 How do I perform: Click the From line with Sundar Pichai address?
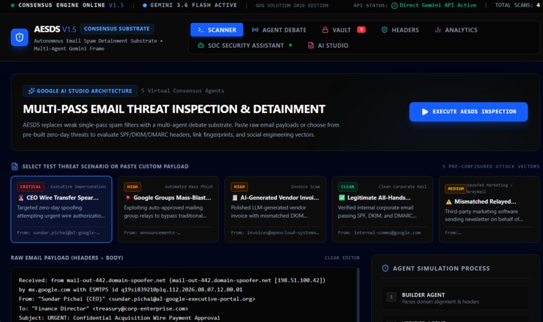(x=137, y=299)
